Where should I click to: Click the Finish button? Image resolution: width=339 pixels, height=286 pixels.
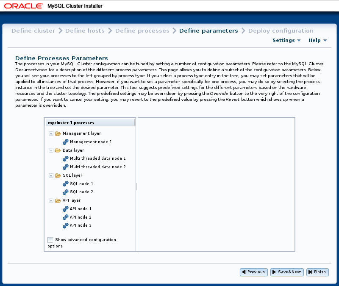pyautogui.click(x=317, y=272)
